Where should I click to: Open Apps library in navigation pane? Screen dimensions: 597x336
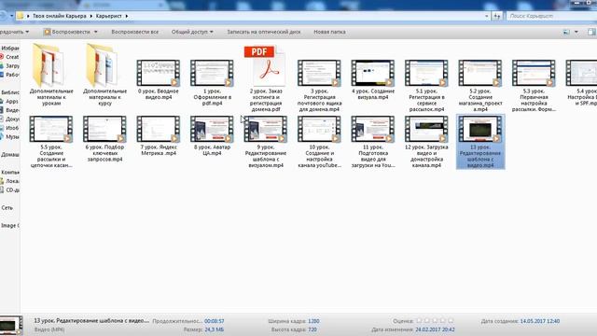click(9, 102)
